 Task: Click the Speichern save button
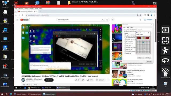click(100, 80)
